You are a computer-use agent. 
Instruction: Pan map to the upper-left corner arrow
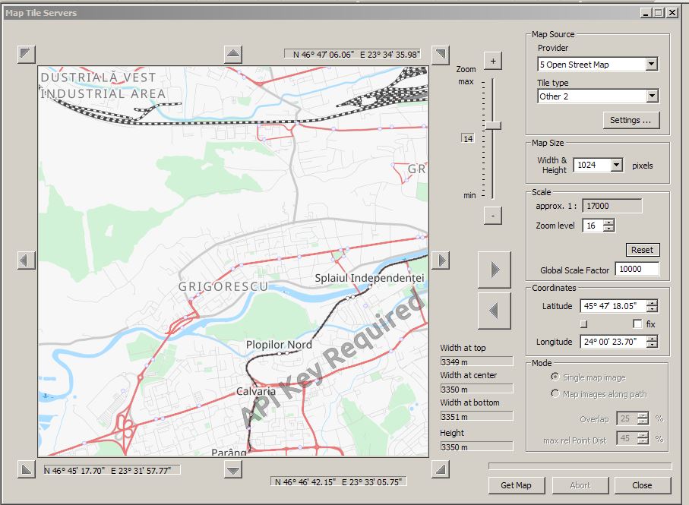click(x=27, y=55)
